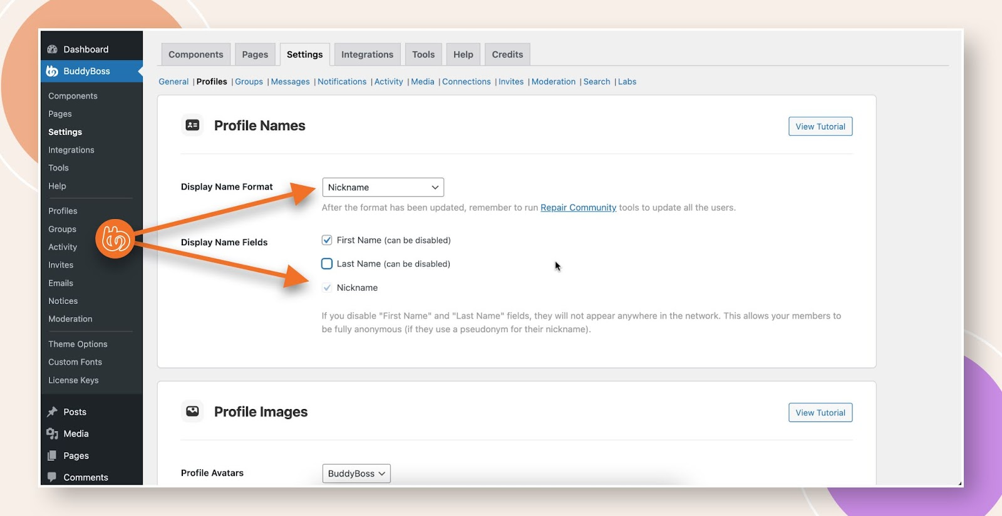
Task: Open Components in BuddyBoss submenu
Action: pos(73,96)
